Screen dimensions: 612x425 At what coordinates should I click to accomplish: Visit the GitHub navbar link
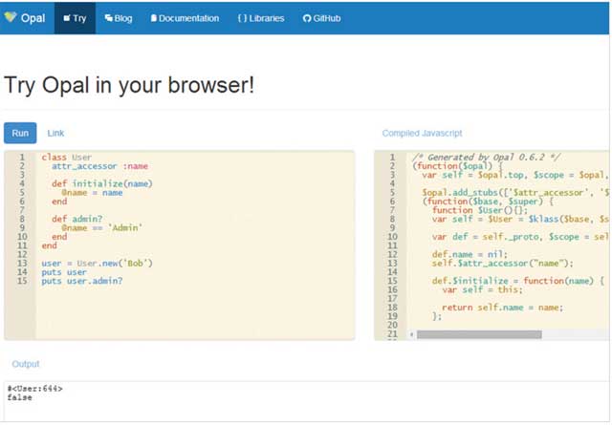coord(321,18)
